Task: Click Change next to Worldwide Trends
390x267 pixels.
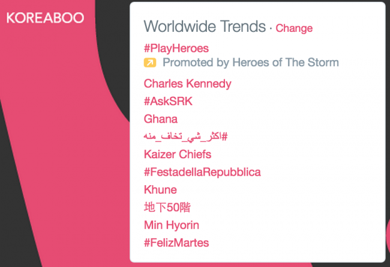Action: 294,28
